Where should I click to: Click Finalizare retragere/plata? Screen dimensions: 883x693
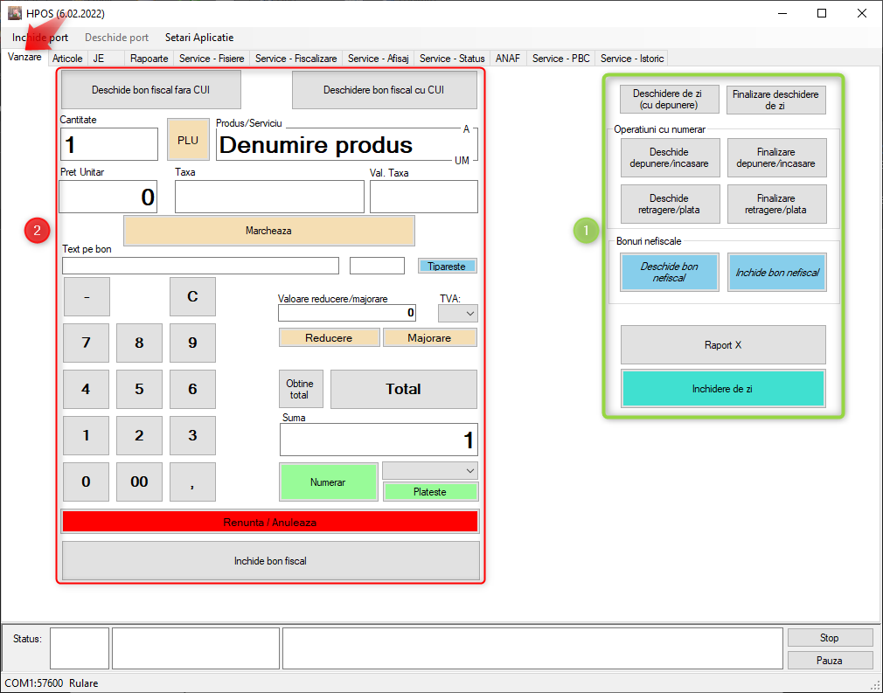[776, 204]
